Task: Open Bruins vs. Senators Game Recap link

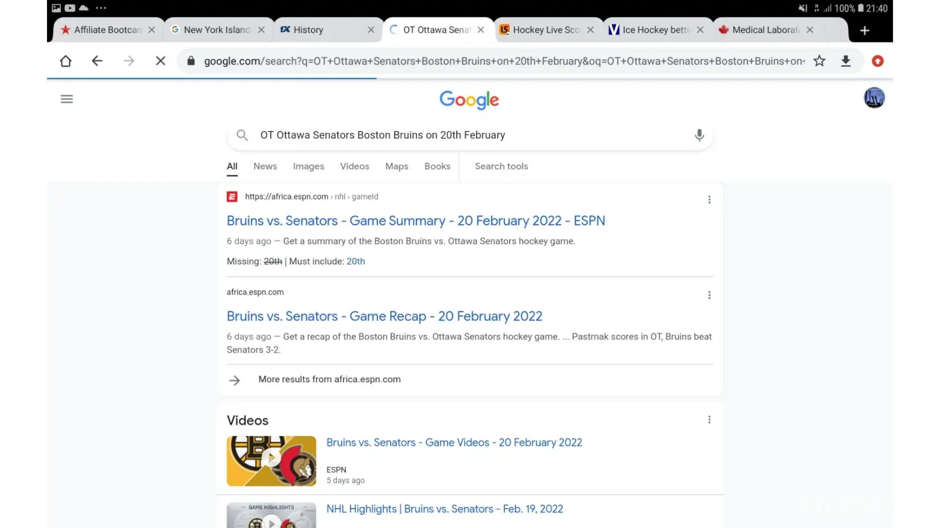Action: point(384,316)
